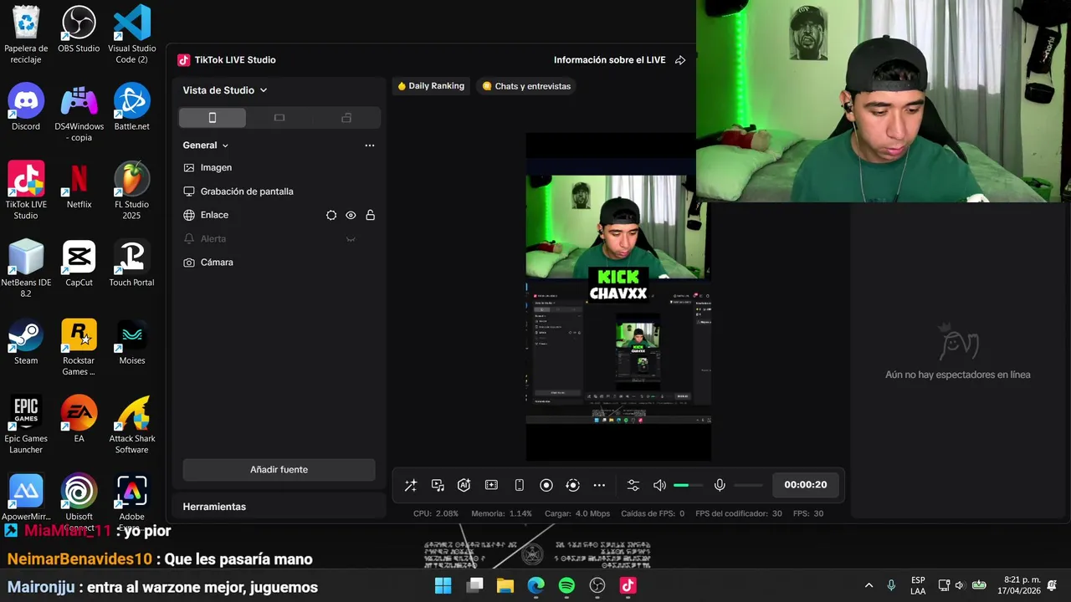Open the media and music tool
The height and width of the screenshot is (602, 1071).
coord(438,485)
